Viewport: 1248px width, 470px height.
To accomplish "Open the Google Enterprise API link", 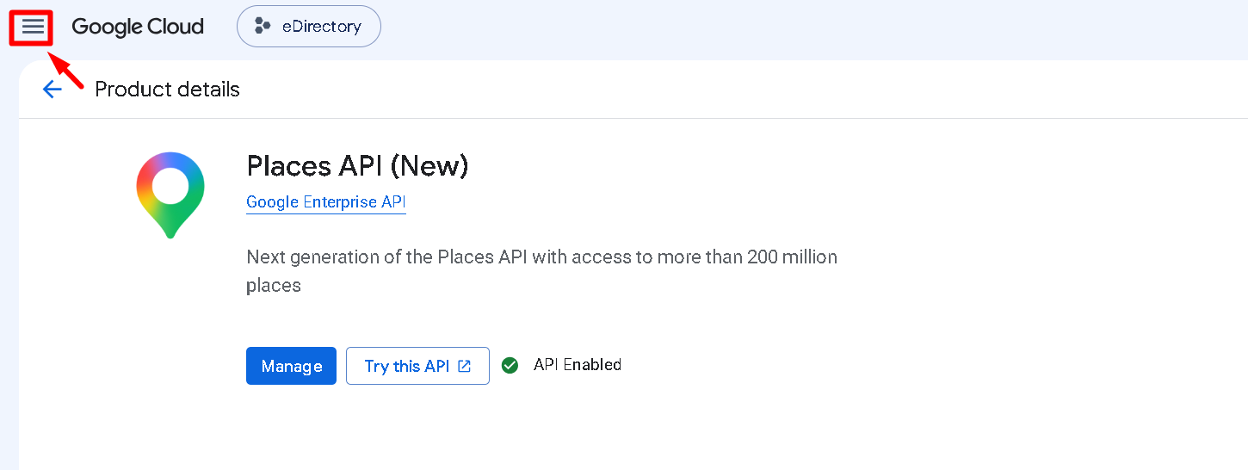I will [325, 202].
